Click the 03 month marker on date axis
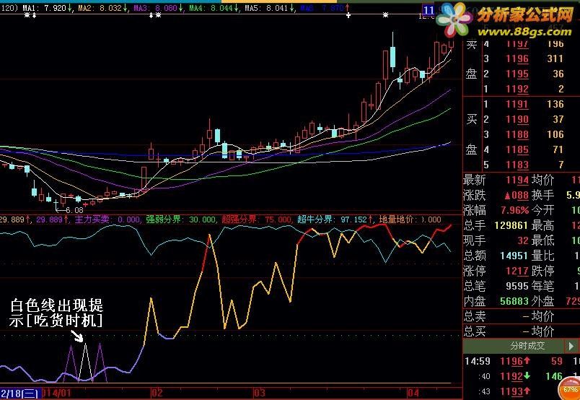 click(259, 393)
